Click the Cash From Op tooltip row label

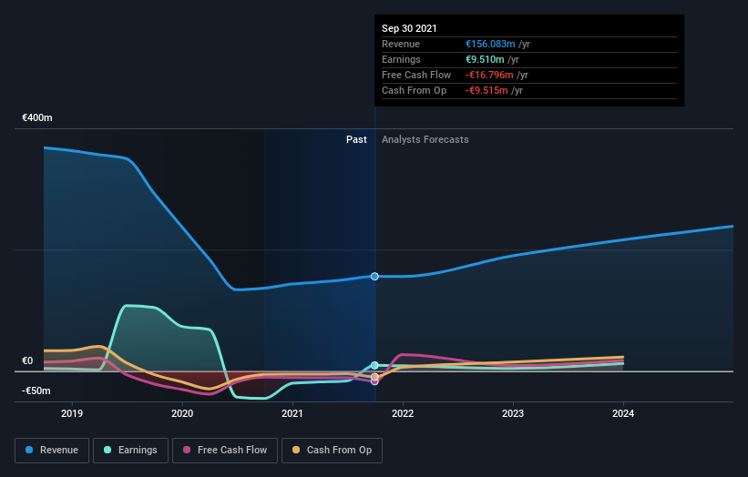[x=414, y=90]
